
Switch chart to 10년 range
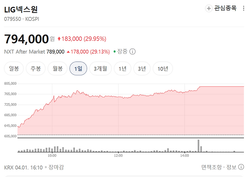click(x=163, y=69)
